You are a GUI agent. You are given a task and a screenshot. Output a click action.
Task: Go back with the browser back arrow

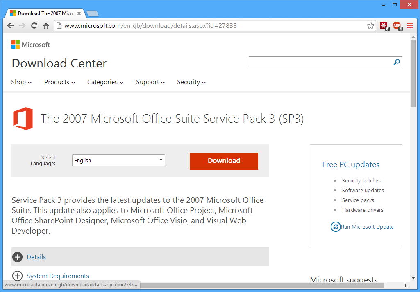click(x=10, y=26)
